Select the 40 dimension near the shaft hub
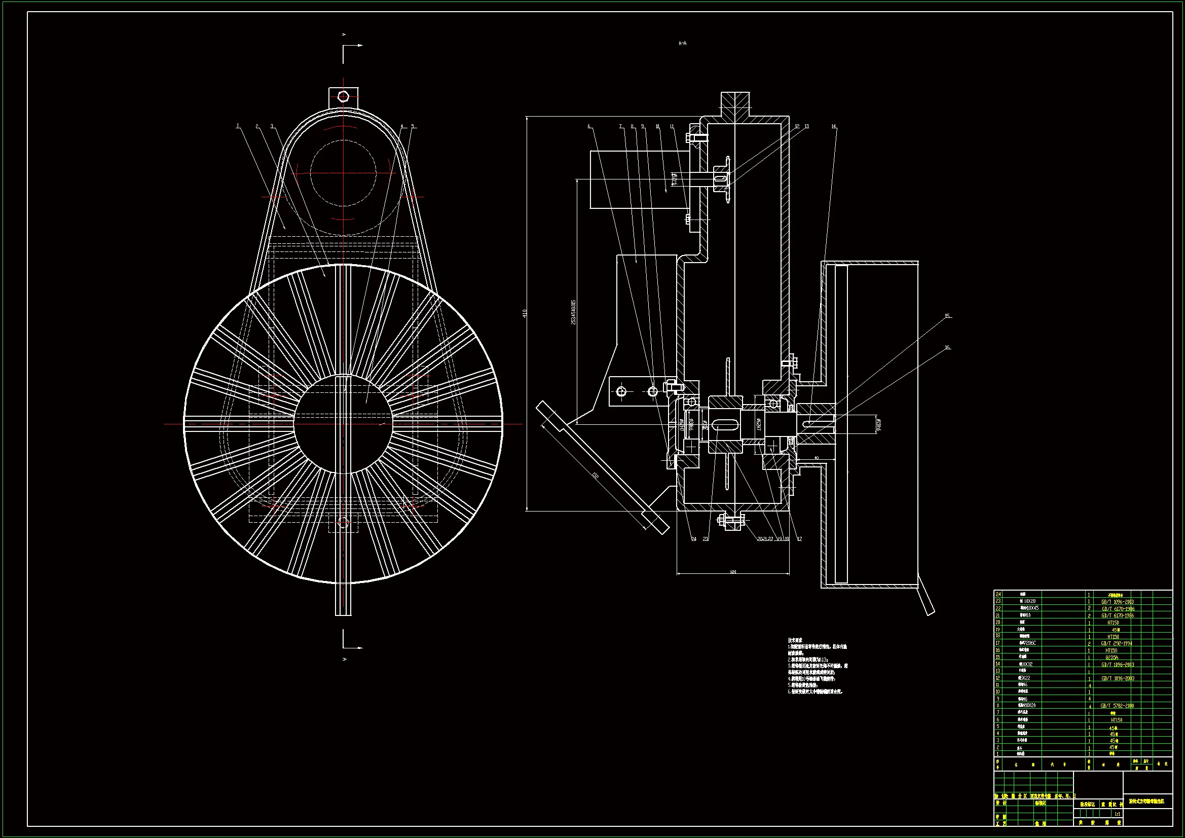Screen dimensions: 1185x838 point(816,458)
